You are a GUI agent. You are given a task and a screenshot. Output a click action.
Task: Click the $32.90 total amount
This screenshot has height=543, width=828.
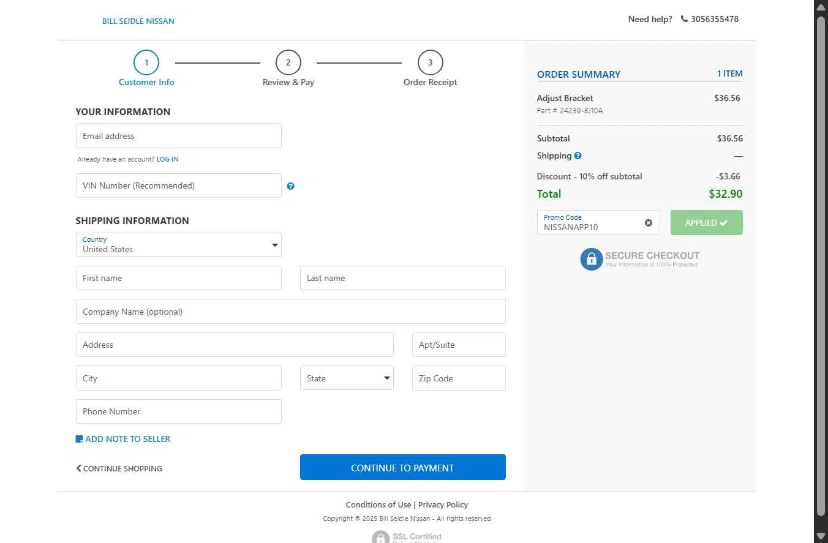(x=726, y=194)
